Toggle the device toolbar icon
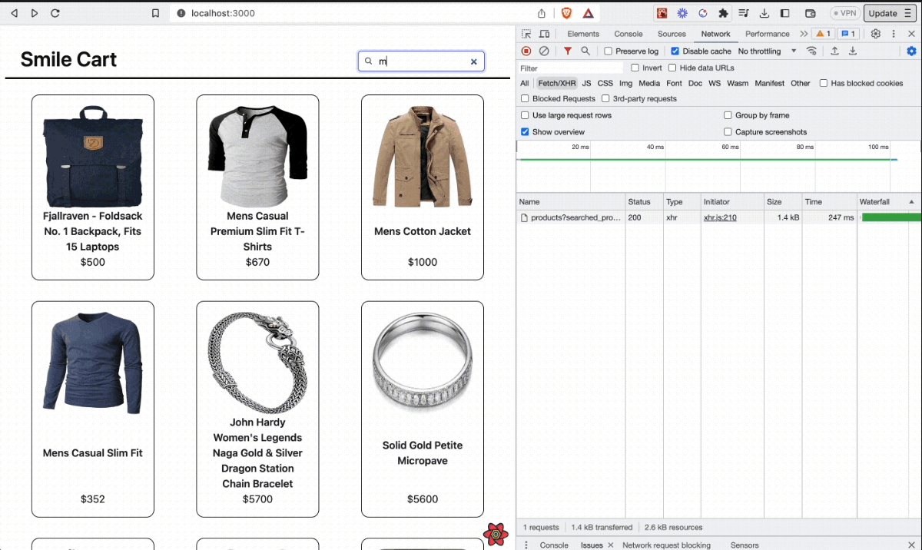This screenshot has width=922, height=550. click(545, 34)
